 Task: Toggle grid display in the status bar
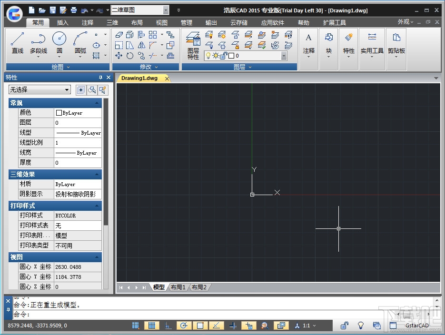click(152, 325)
